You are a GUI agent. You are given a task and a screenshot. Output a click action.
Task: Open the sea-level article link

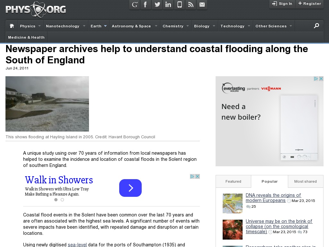click(x=77, y=245)
